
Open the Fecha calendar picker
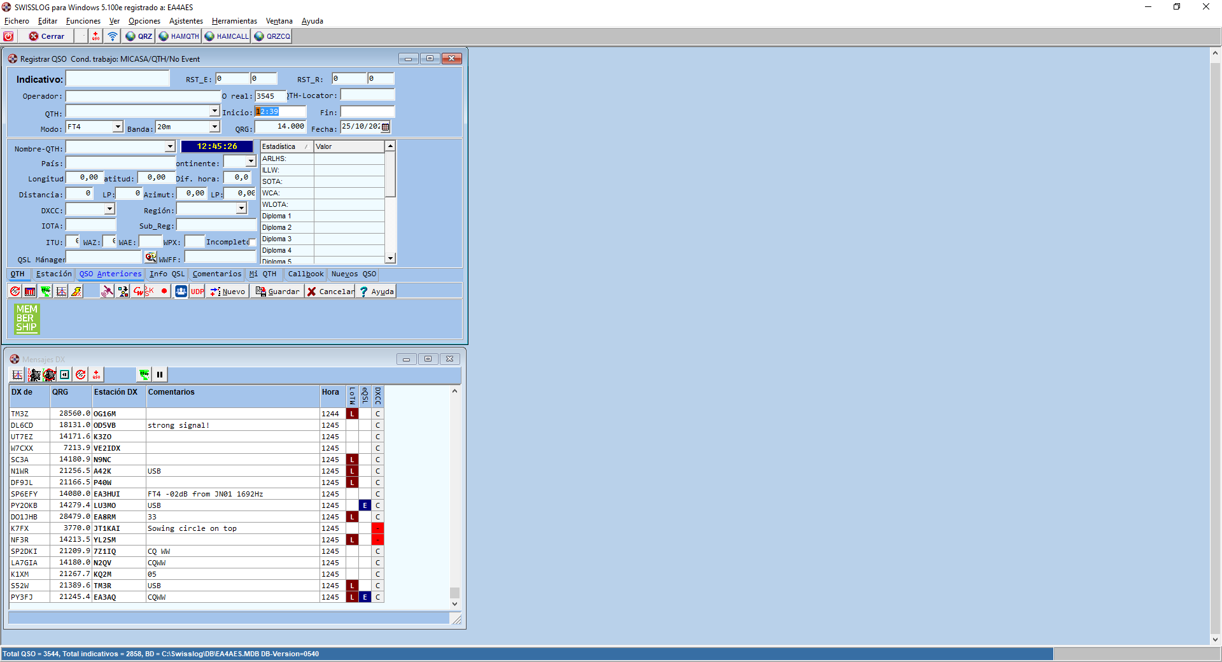[386, 127]
